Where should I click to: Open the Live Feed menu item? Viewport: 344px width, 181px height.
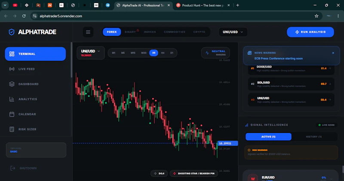35,69
